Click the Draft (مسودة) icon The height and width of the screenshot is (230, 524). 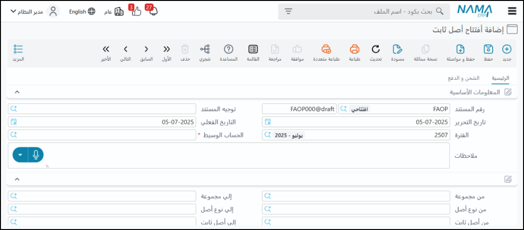pos(398,50)
